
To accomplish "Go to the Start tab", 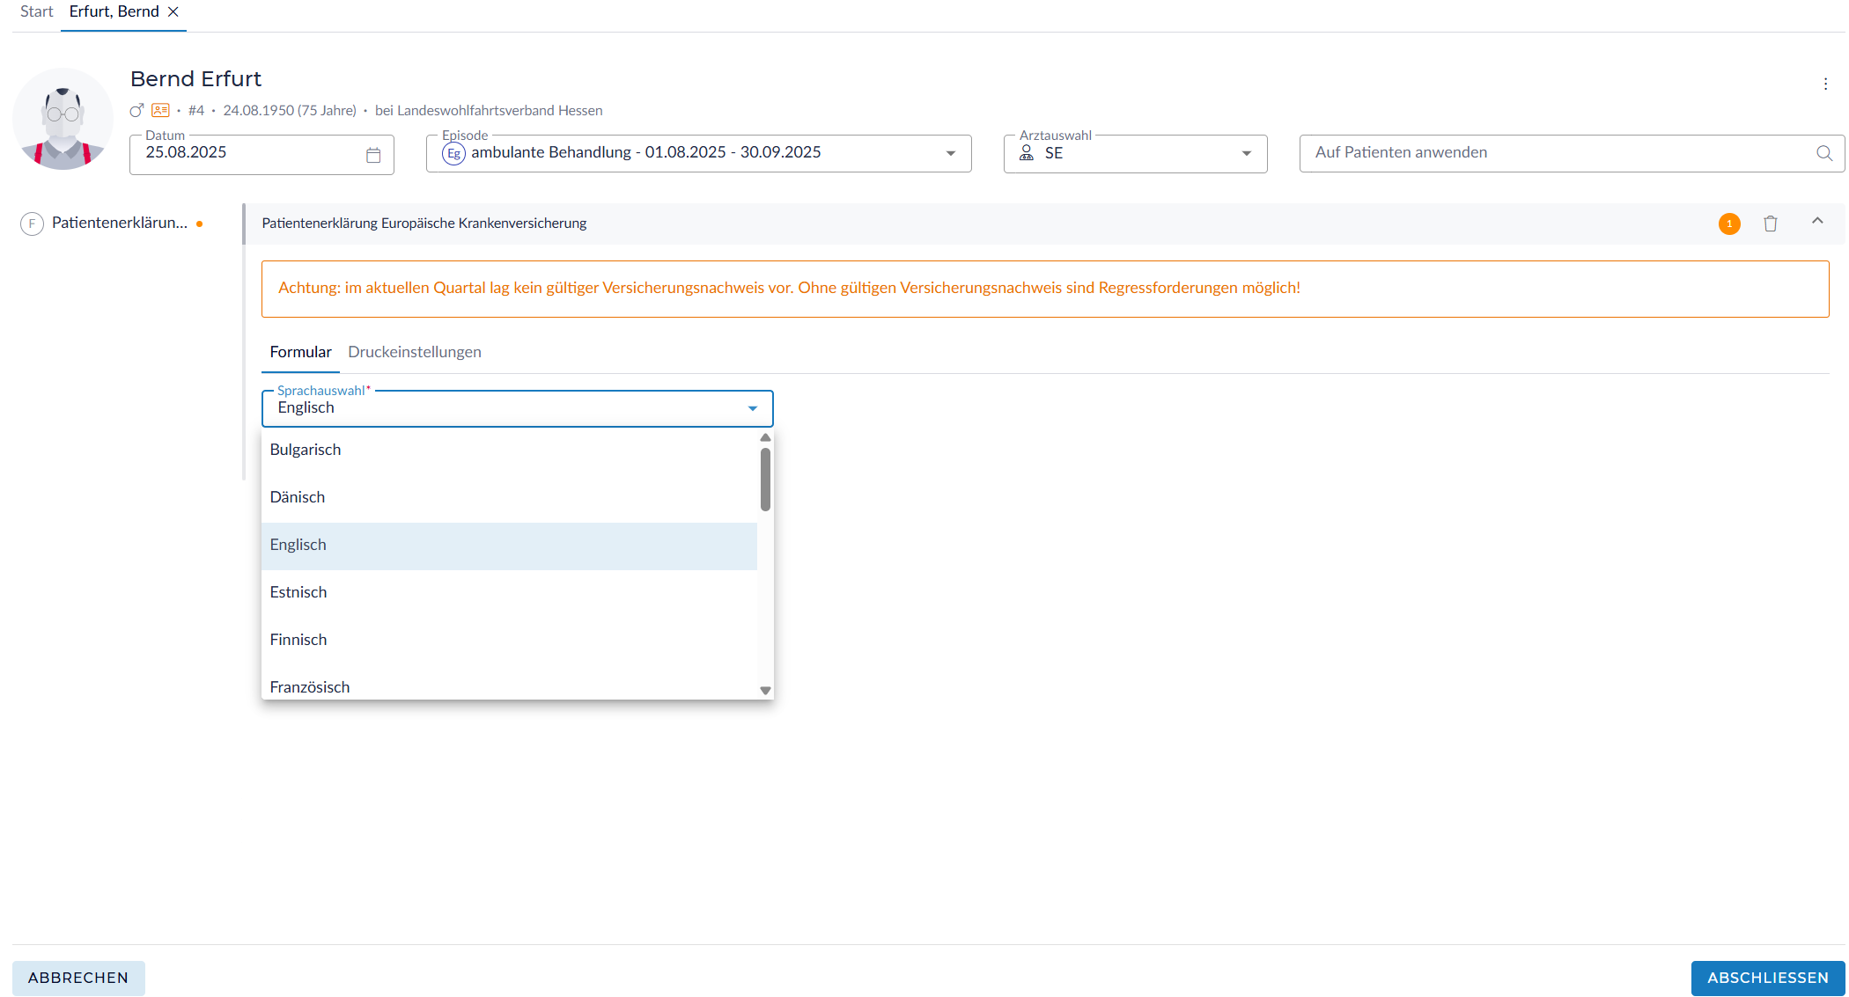I will pos(36,11).
